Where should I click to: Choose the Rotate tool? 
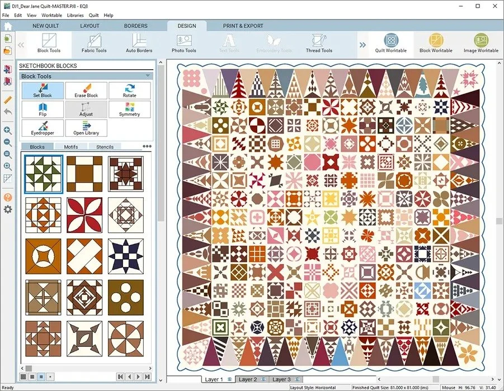(130, 90)
